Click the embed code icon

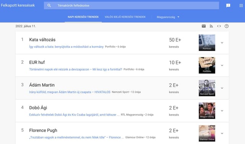219,26
